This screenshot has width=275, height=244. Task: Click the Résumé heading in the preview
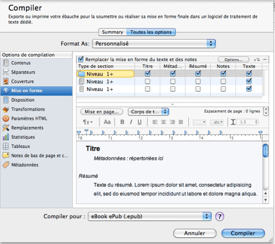coord(88,176)
